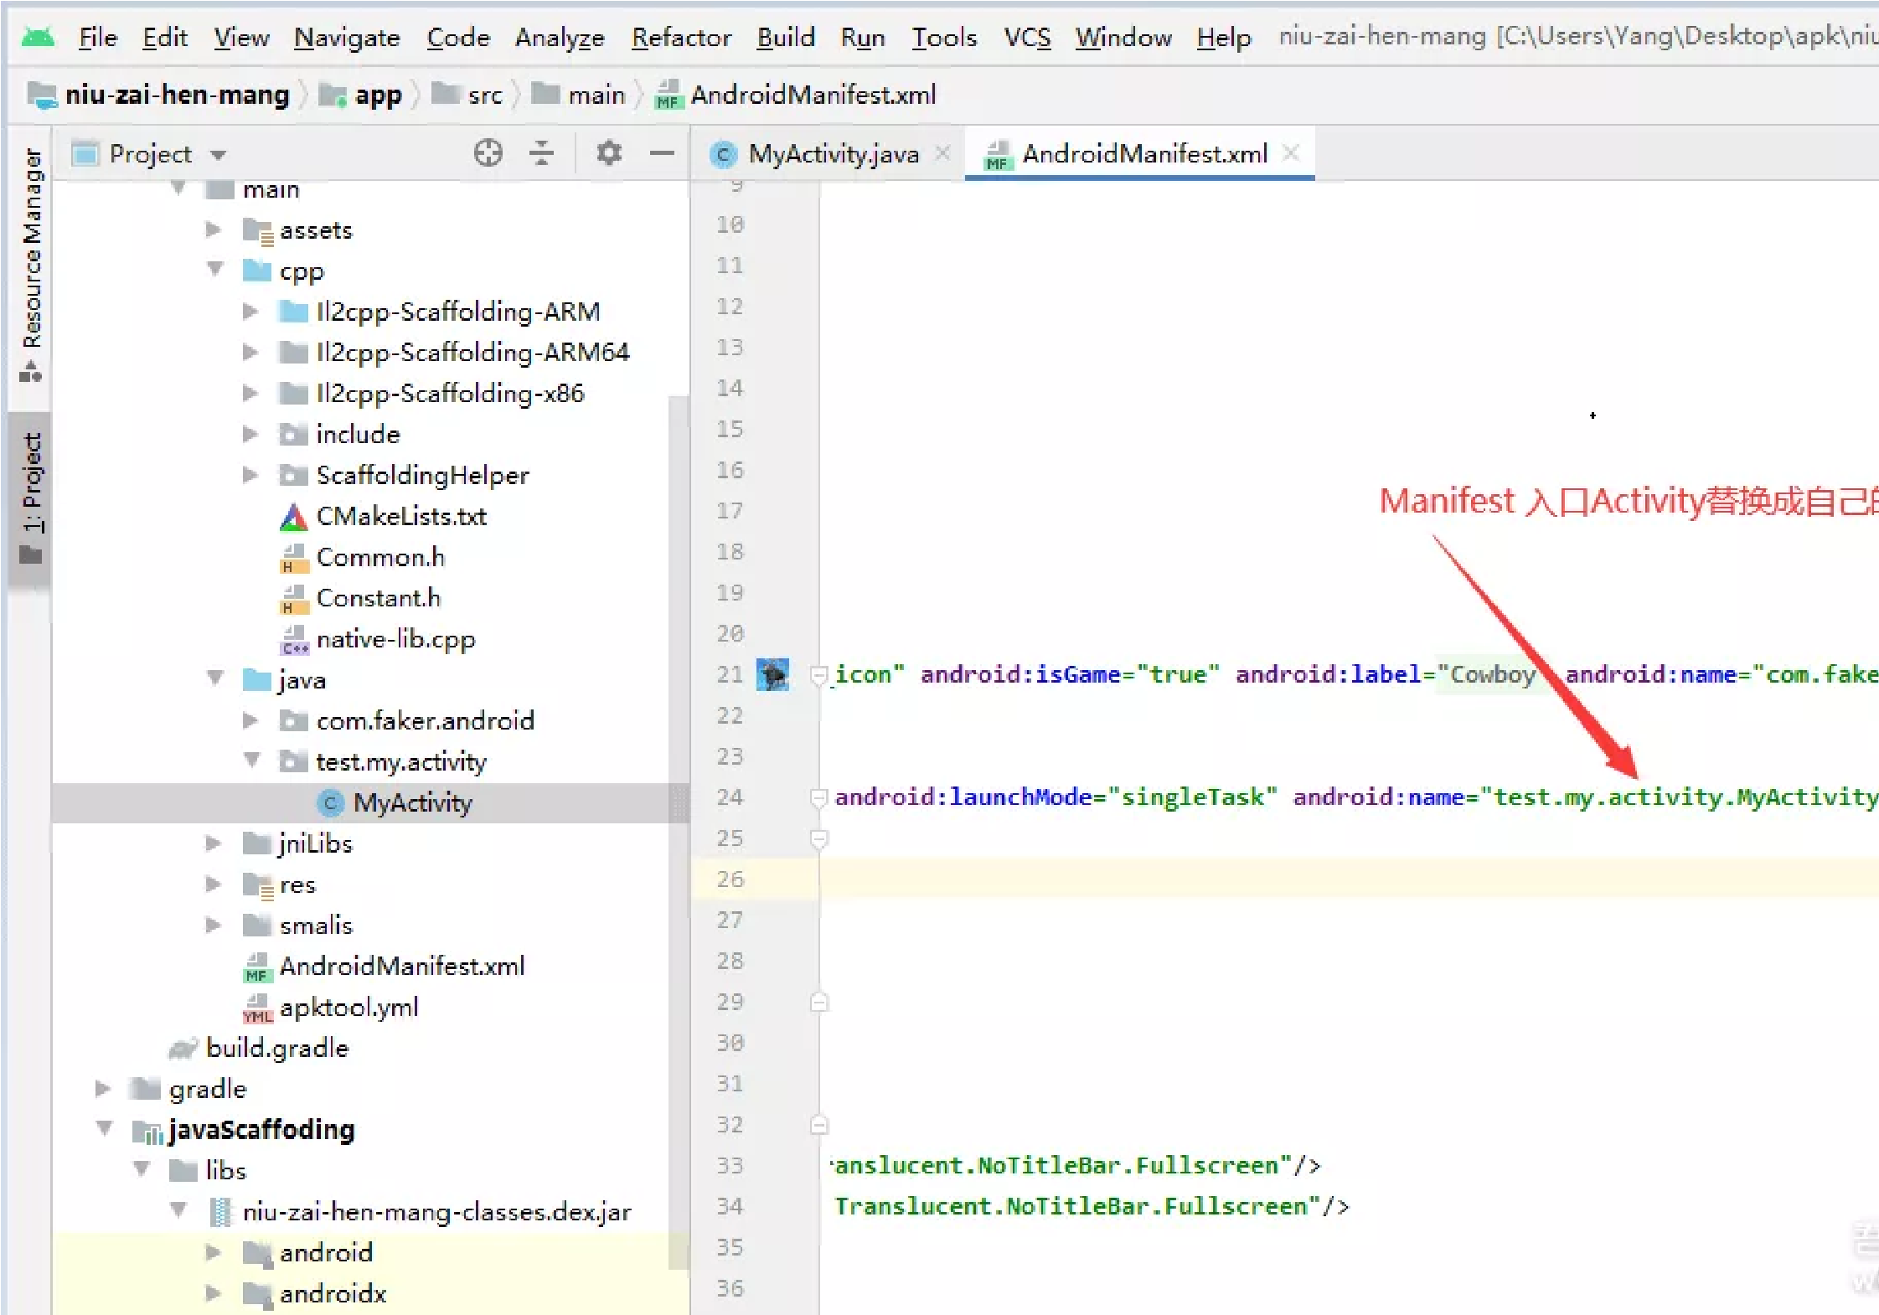Expand the assets folder
Screen dimensions: 1879x1315
(214, 229)
